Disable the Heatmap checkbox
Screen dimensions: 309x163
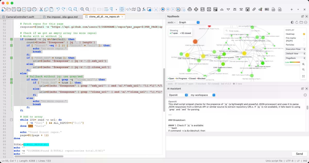click(x=304, y=34)
